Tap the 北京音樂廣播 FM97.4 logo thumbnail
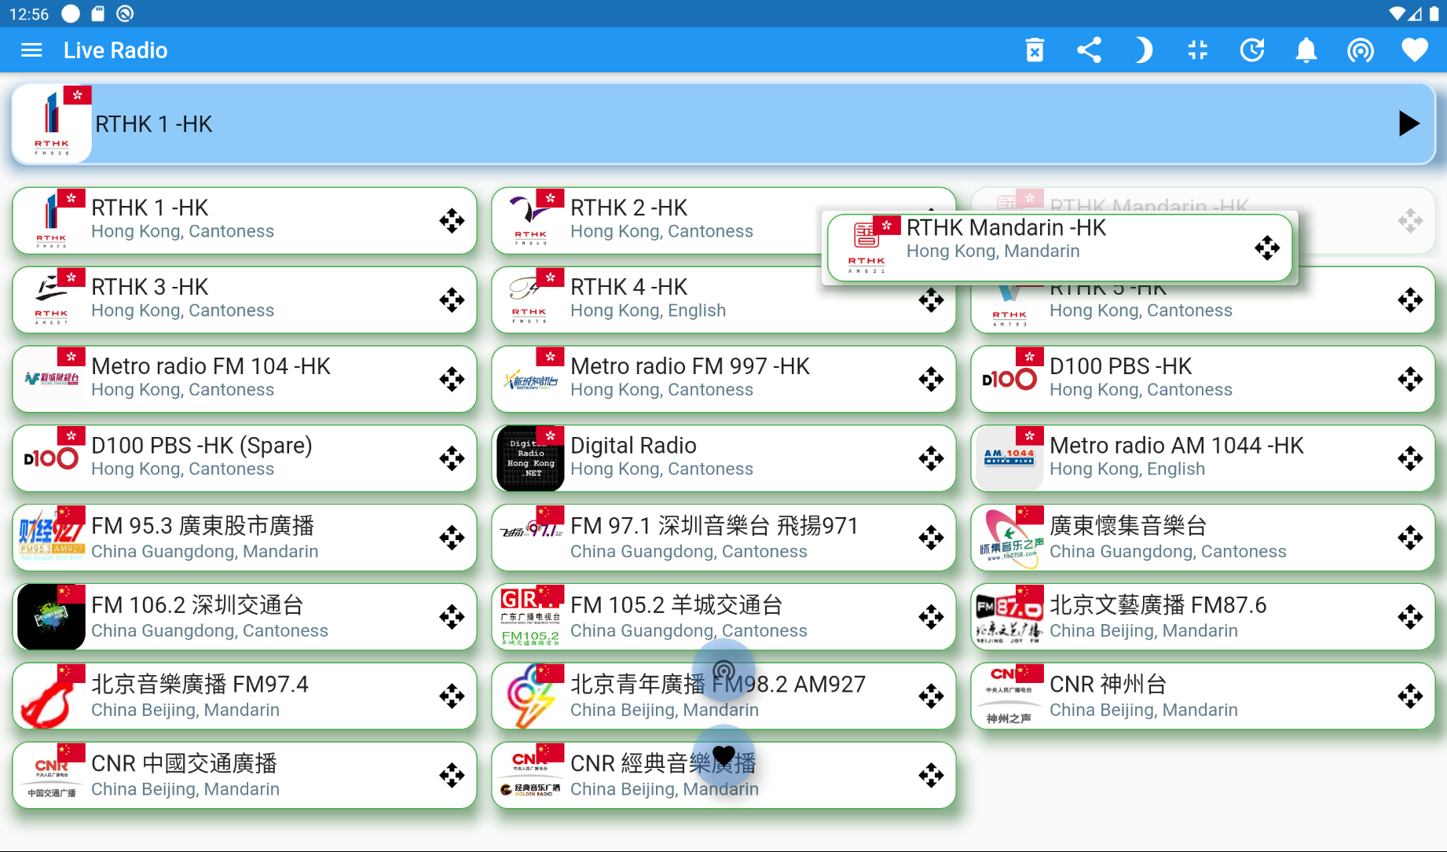The image size is (1447, 852). click(51, 696)
